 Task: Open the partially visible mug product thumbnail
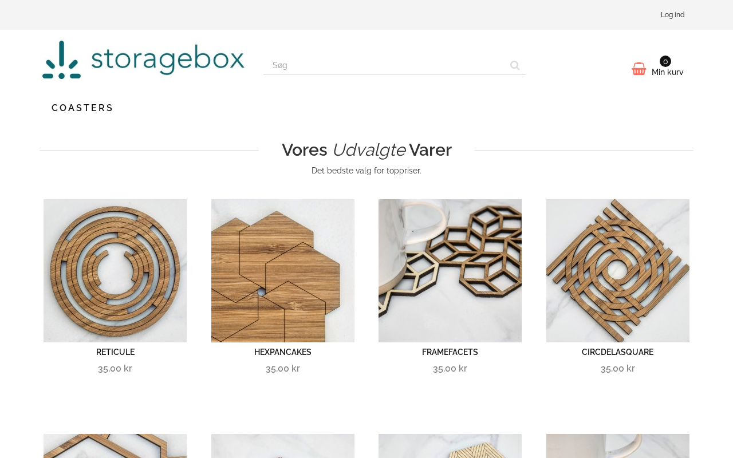tap(618, 446)
